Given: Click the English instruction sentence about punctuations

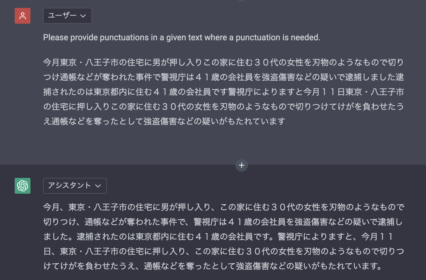Looking at the screenshot, I should pyautogui.click(x=181, y=37).
